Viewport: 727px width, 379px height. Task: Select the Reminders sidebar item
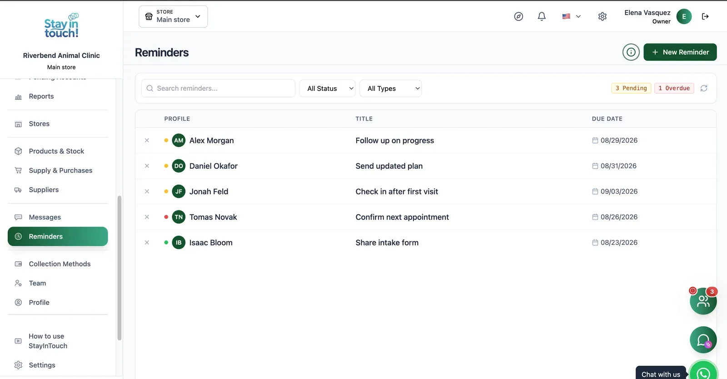point(58,236)
